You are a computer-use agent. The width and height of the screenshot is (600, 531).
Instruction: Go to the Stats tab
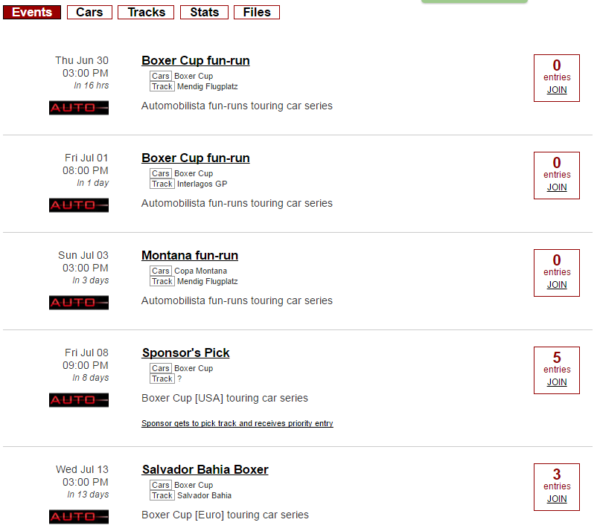point(204,12)
